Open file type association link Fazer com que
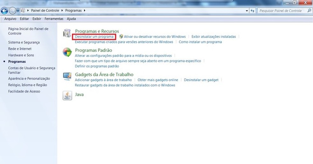313x164 pixels. pos(138,61)
